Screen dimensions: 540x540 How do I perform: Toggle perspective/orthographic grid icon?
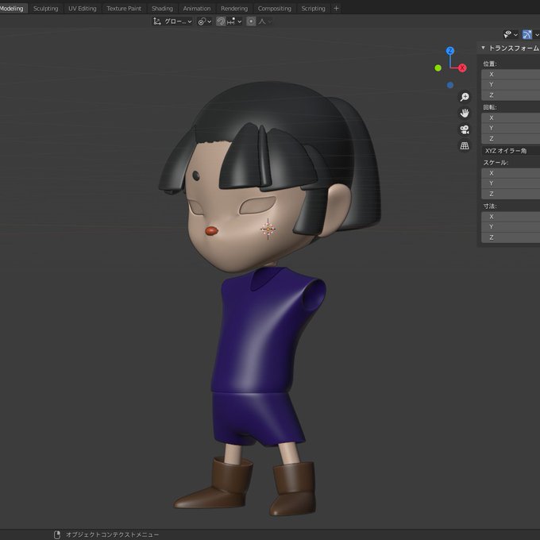465,145
